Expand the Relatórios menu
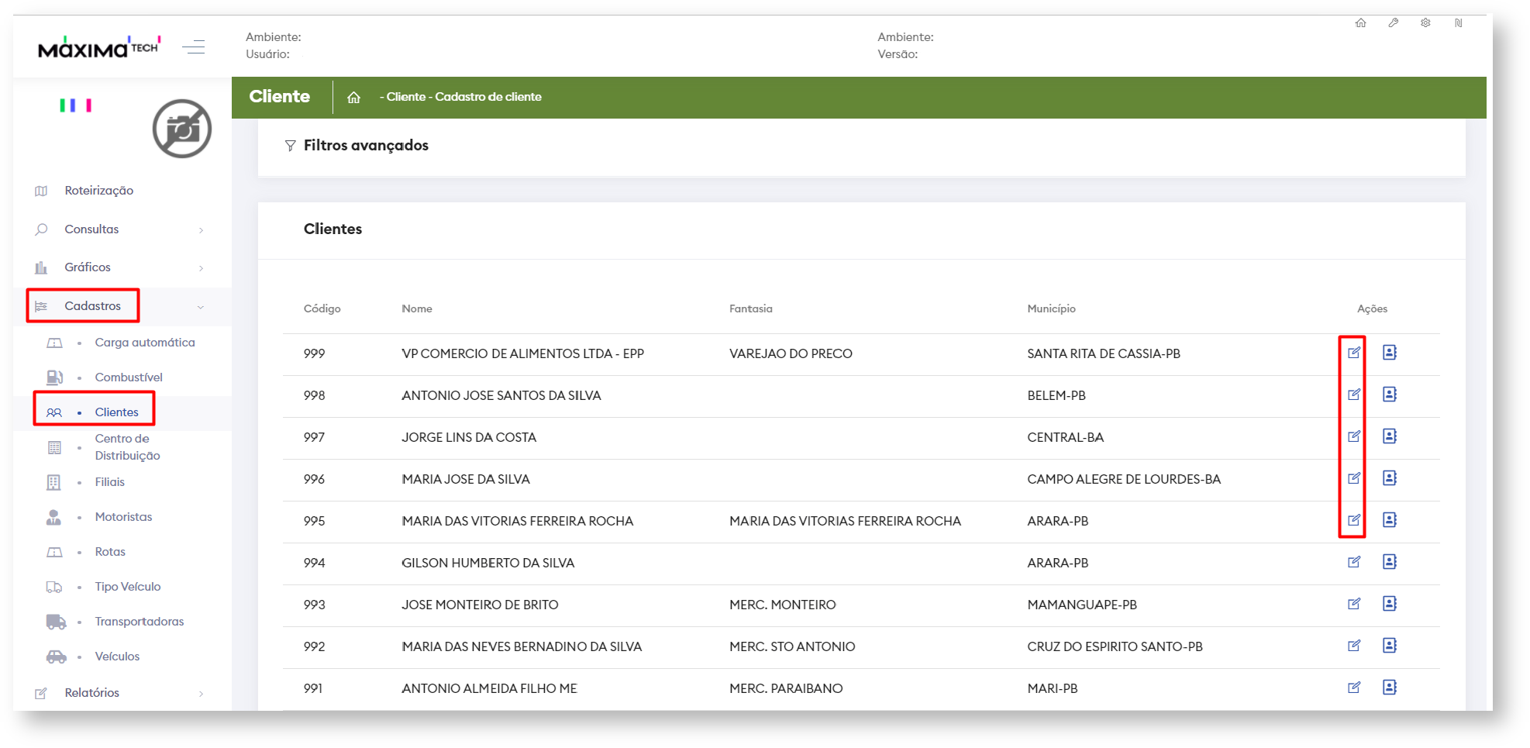 (x=92, y=693)
